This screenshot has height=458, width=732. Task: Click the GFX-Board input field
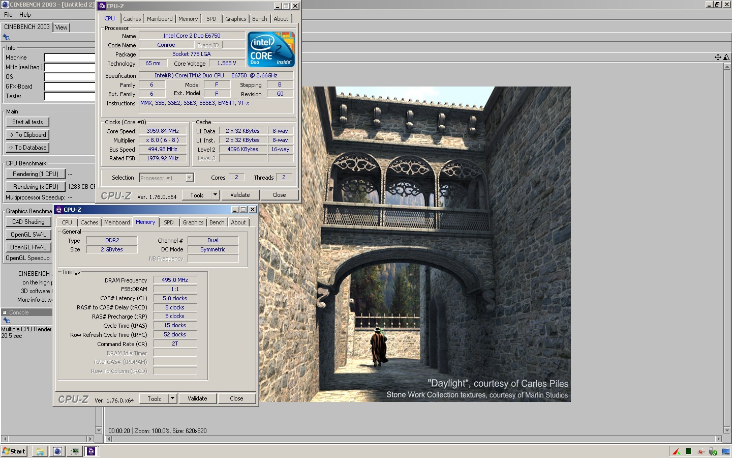pyautogui.click(x=70, y=87)
